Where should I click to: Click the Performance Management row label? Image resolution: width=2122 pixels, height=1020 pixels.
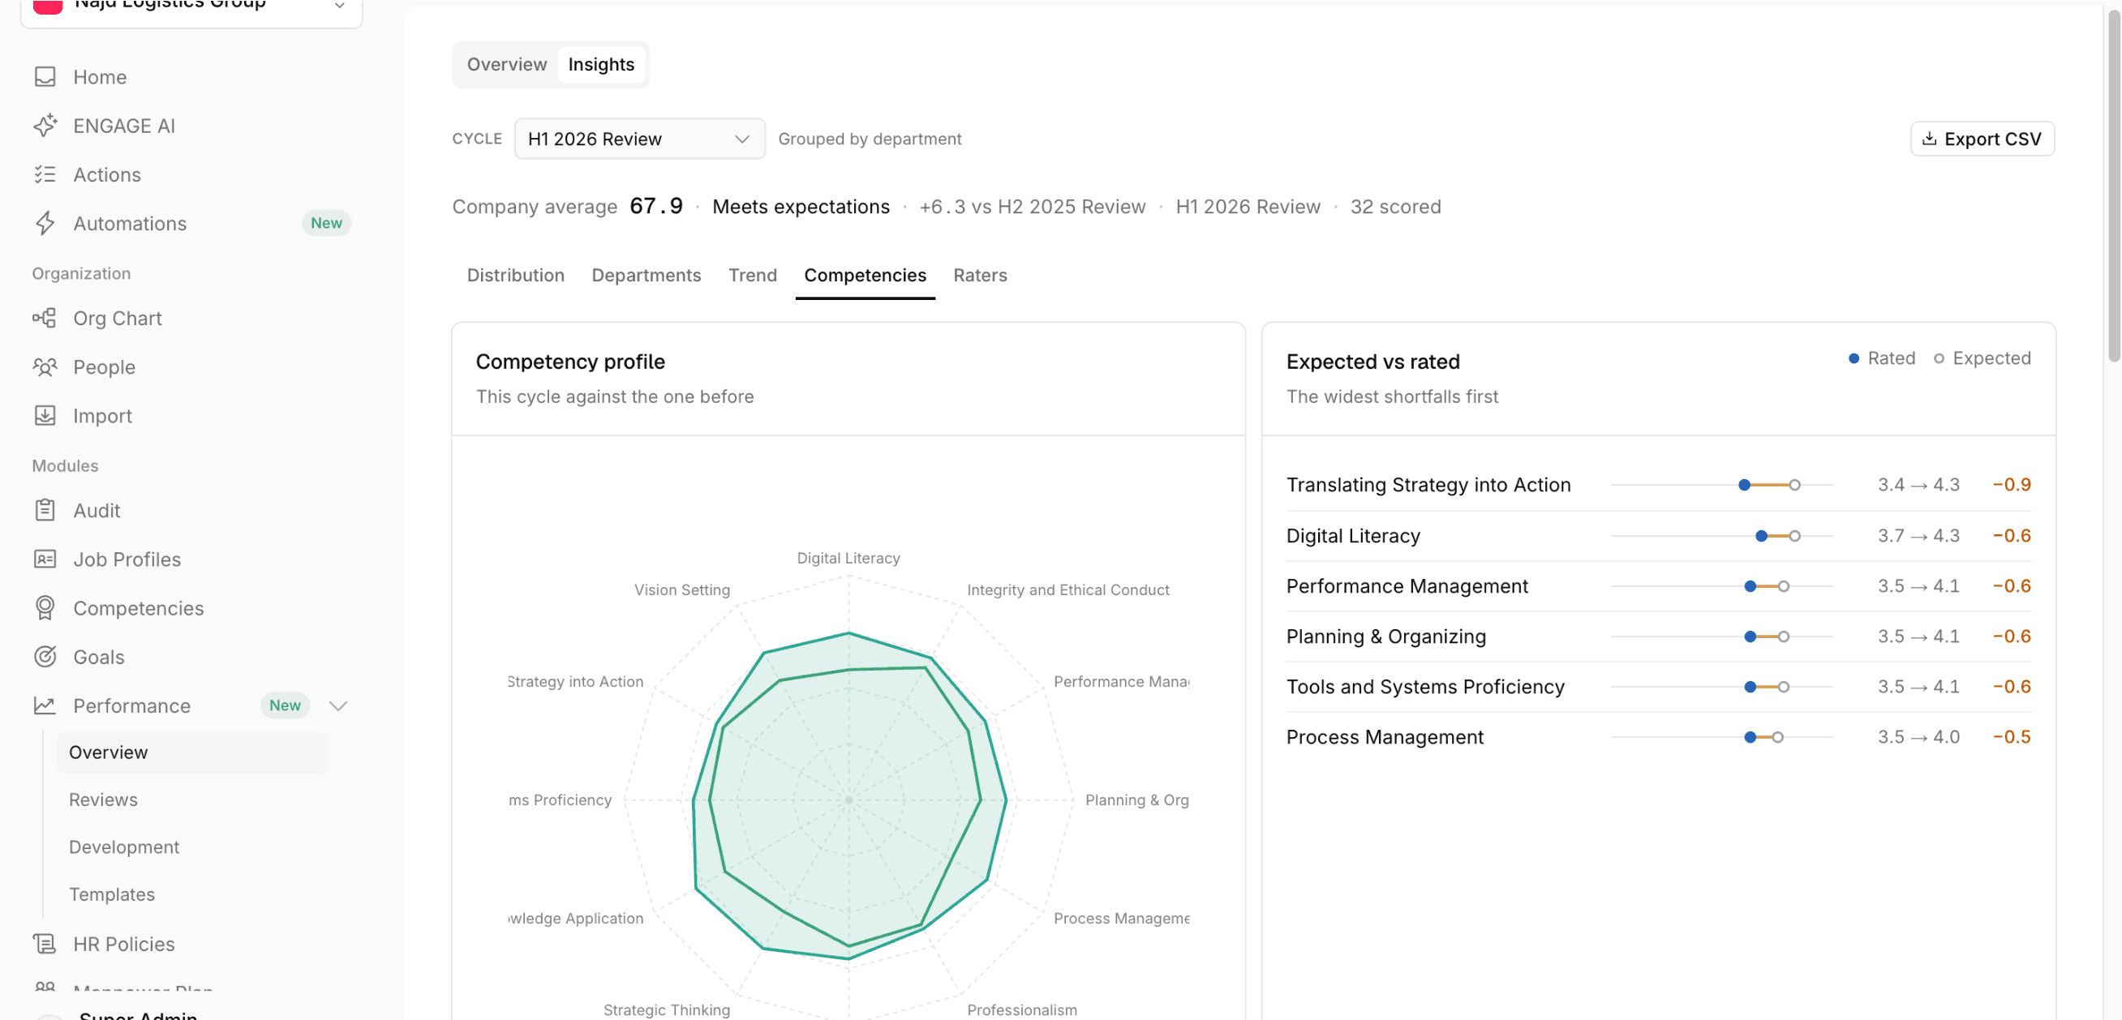point(1407,586)
